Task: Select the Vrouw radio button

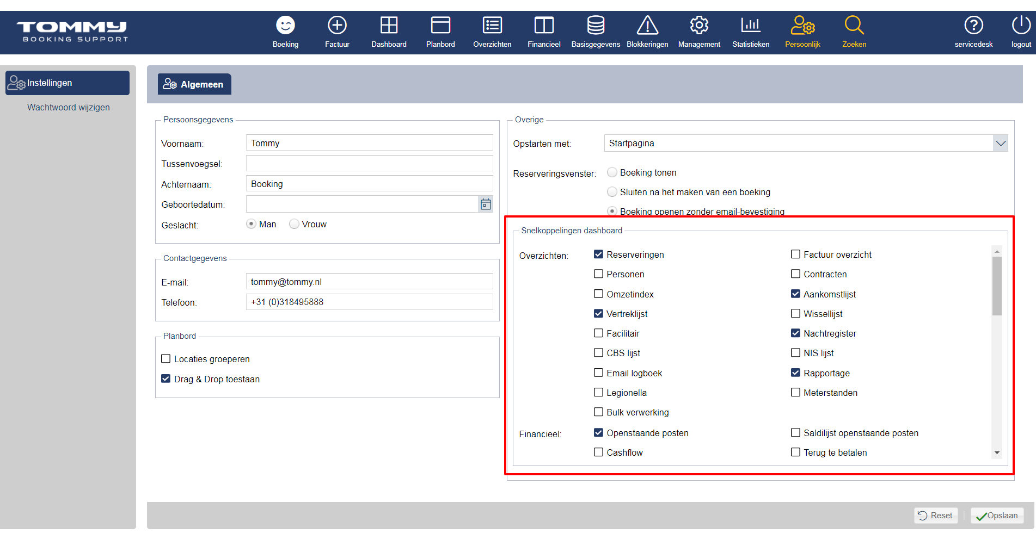Action: click(294, 224)
